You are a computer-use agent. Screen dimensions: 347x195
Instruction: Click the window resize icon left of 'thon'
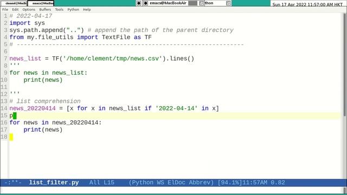click(201, 3)
